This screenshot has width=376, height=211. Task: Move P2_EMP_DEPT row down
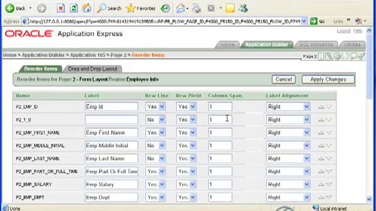pyautogui.click(x=329, y=198)
